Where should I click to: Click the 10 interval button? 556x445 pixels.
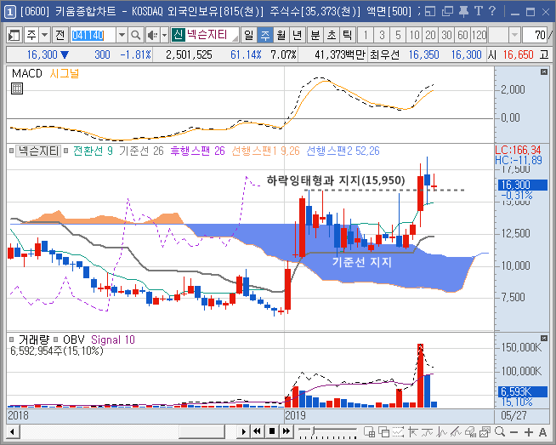(x=414, y=35)
